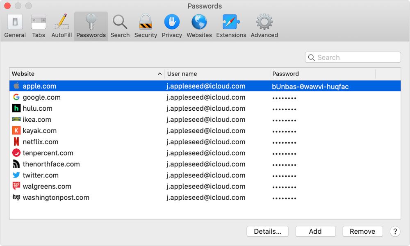Open help with the question mark button

(395, 231)
